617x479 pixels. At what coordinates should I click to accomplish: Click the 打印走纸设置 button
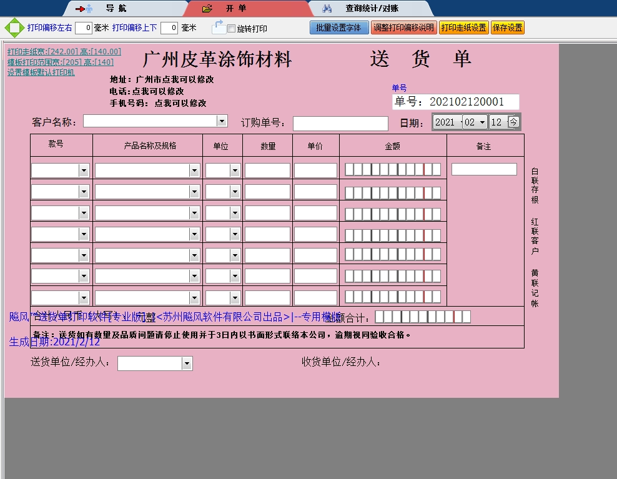tap(464, 27)
